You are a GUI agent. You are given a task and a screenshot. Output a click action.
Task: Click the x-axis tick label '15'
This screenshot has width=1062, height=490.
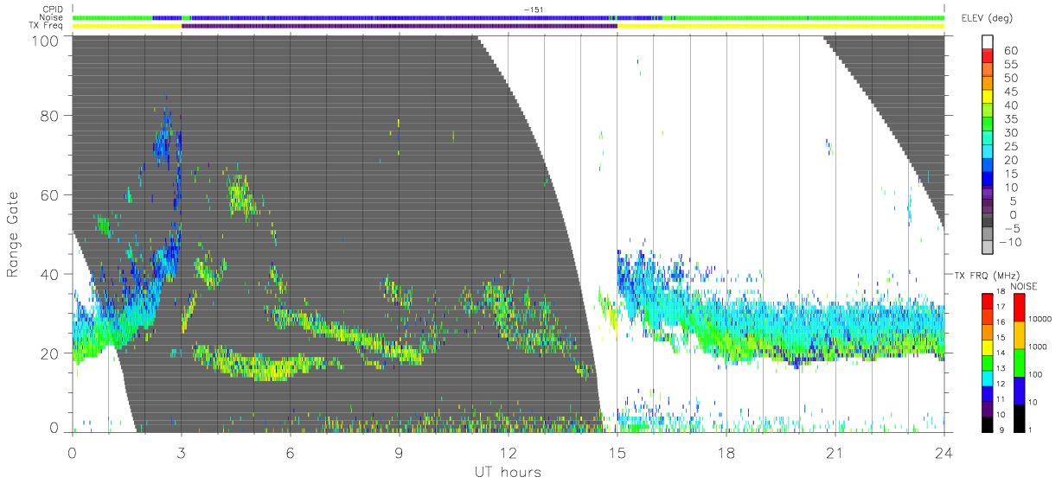pos(617,453)
